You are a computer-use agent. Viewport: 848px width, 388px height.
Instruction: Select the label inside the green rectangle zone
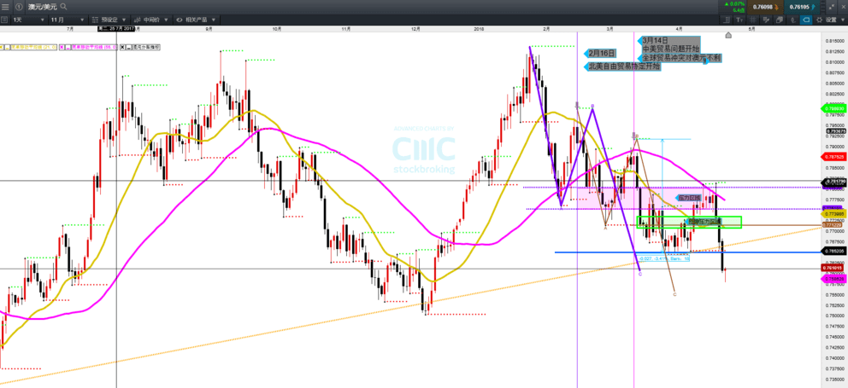pos(704,221)
